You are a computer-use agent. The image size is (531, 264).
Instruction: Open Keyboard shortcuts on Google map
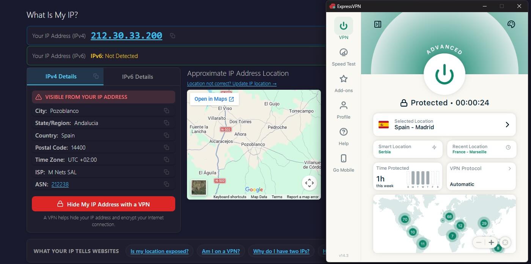pos(230,197)
